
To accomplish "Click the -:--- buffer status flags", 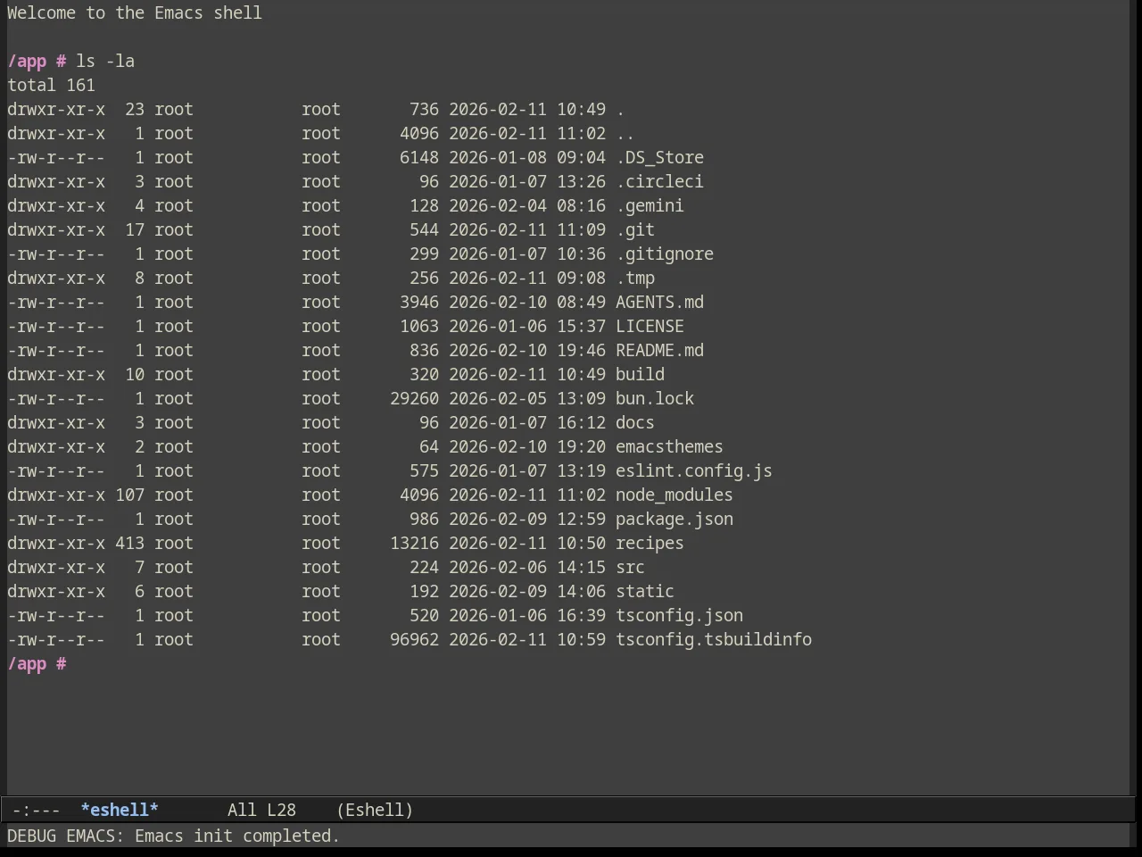I will (36, 810).
